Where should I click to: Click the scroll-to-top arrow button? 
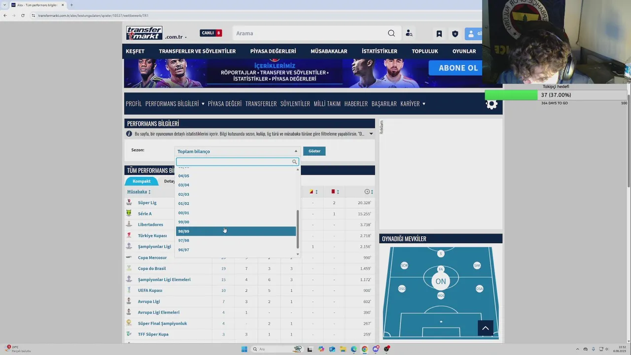coord(485,328)
